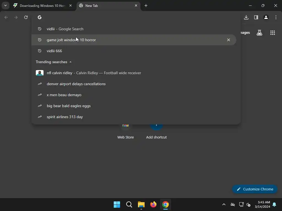Screen dimensions: 282x211
Task: Click trending arrow icon beside denver airport
Action: coord(40,84)
